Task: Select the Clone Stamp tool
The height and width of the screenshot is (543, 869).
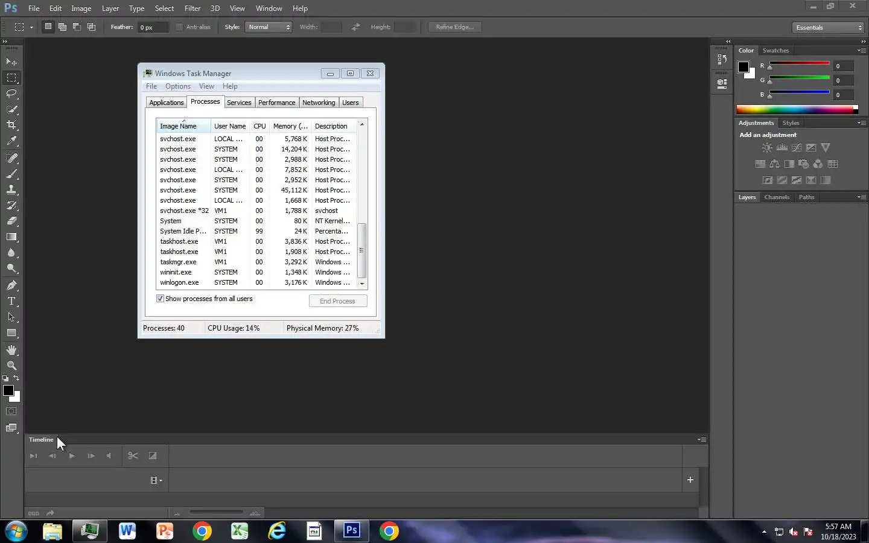Action: (x=11, y=189)
